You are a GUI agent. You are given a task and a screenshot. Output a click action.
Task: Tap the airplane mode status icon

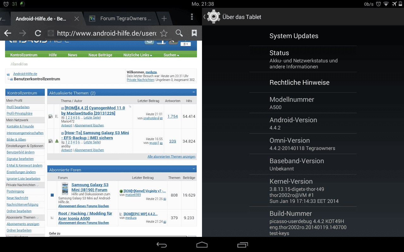click(394, 4)
